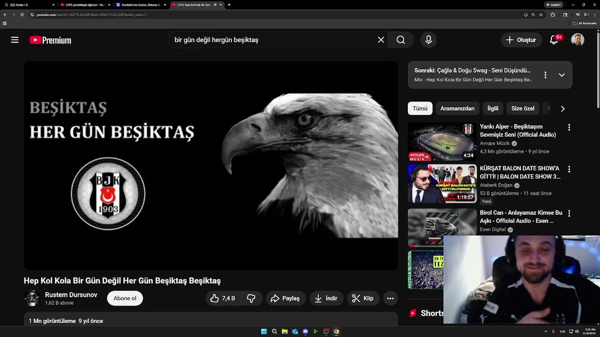Show more filter chips with right arrow
Screen dimensions: 600x337
click(x=562, y=109)
